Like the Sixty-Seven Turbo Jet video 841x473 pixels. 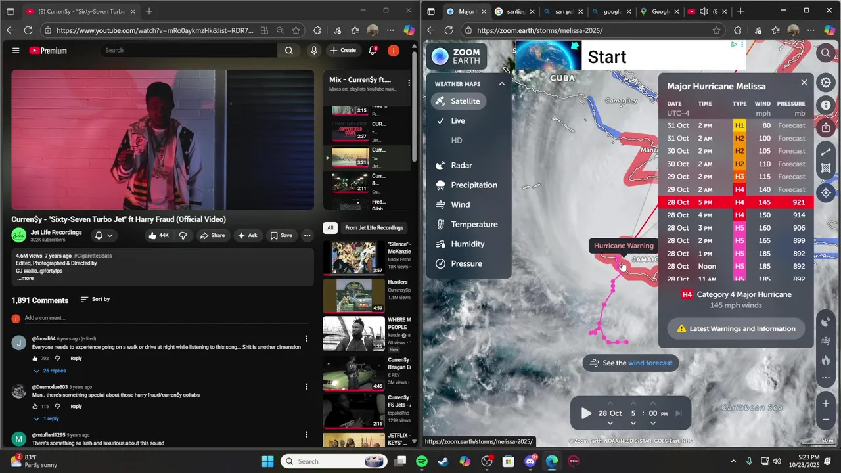click(x=158, y=236)
